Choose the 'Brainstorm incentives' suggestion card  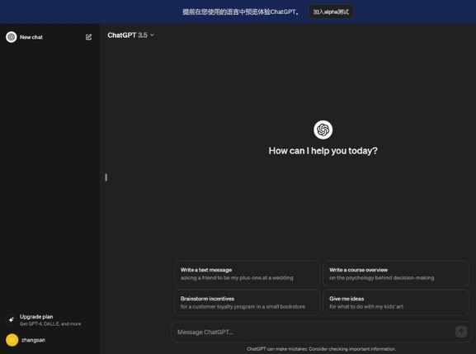[x=247, y=302]
